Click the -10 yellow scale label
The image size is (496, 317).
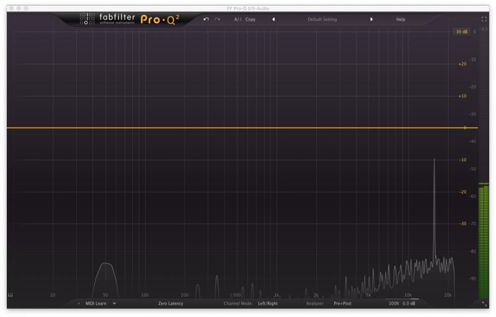tap(463, 160)
